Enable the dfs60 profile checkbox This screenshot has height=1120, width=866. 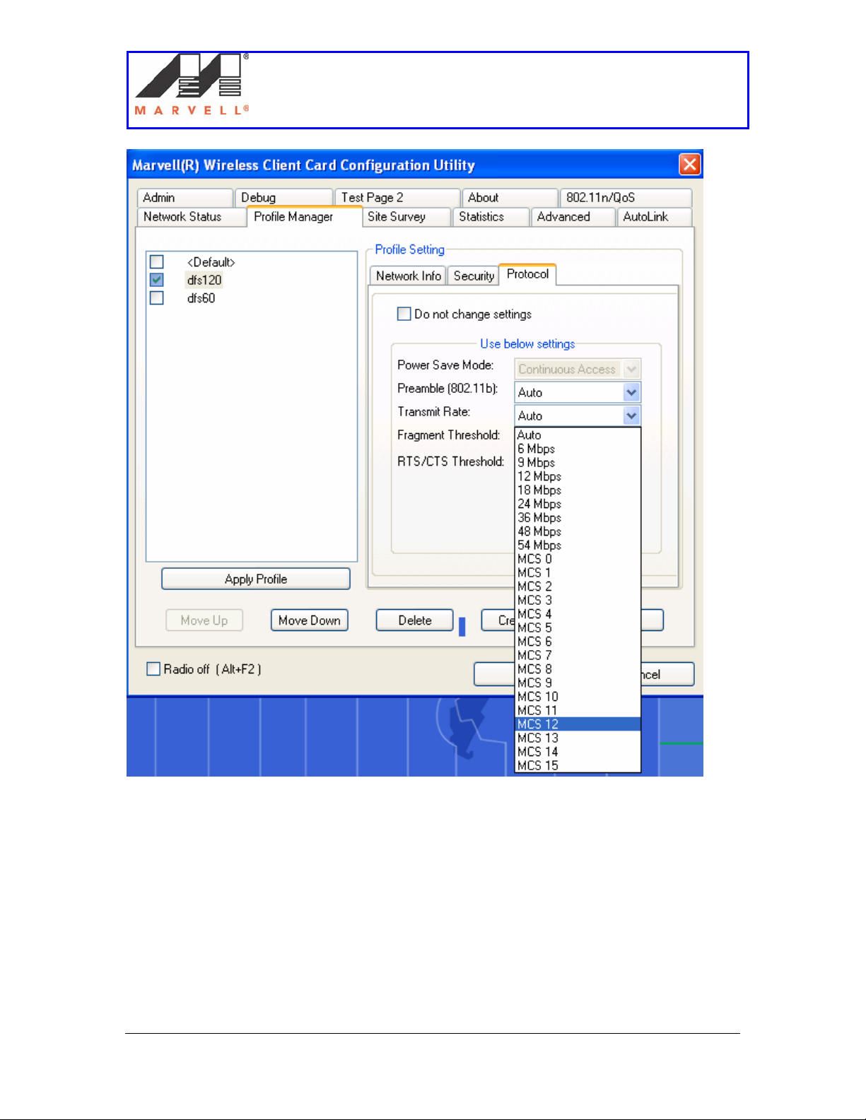157,298
